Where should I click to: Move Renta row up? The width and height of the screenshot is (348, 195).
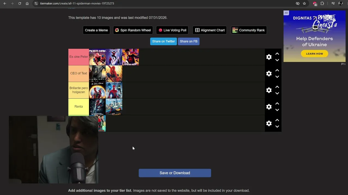click(x=277, y=104)
